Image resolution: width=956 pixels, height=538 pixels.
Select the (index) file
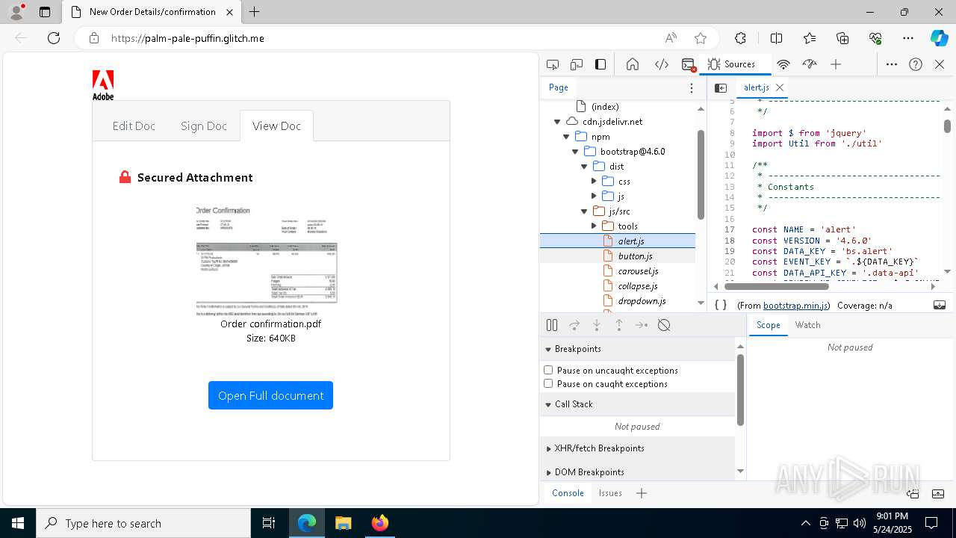(604, 107)
